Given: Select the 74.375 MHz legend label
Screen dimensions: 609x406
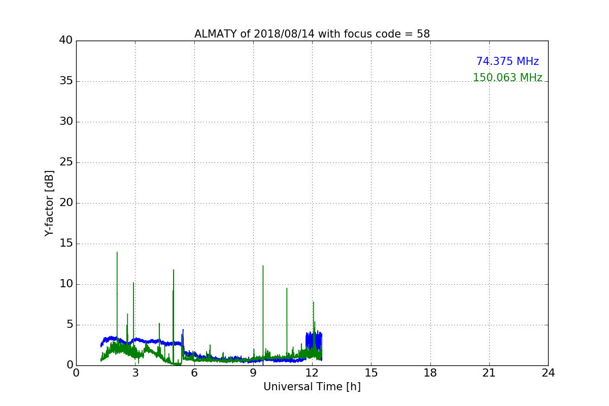Looking at the screenshot, I should [x=507, y=61].
